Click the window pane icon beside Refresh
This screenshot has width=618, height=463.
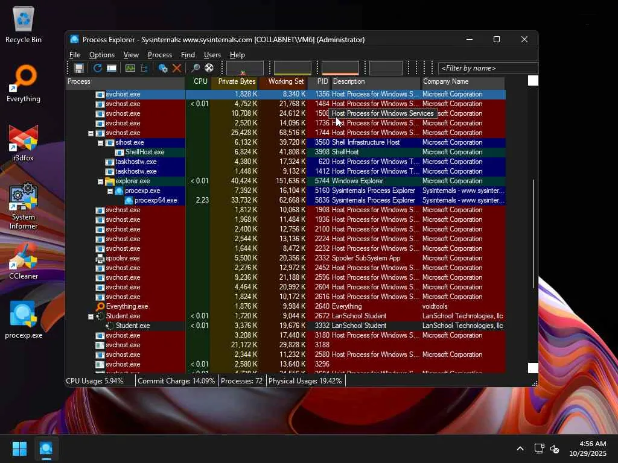click(112, 68)
